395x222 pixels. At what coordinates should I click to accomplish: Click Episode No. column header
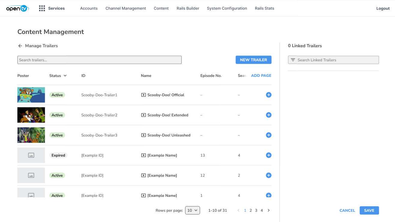pos(211,76)
